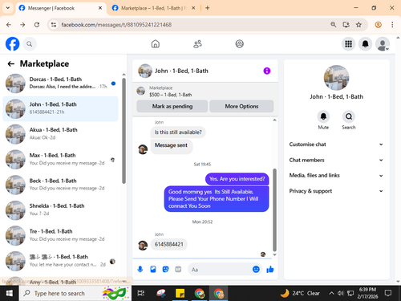Open the Facebook menu grid icon
This screenshot has height=301, width=401.
[x=348, y=44]
